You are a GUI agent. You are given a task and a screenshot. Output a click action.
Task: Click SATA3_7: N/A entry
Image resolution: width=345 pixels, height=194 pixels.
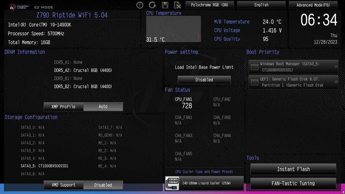tap(110, 127)
